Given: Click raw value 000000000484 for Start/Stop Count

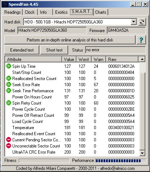Looking at the screenshot, I should click(121, 72).
